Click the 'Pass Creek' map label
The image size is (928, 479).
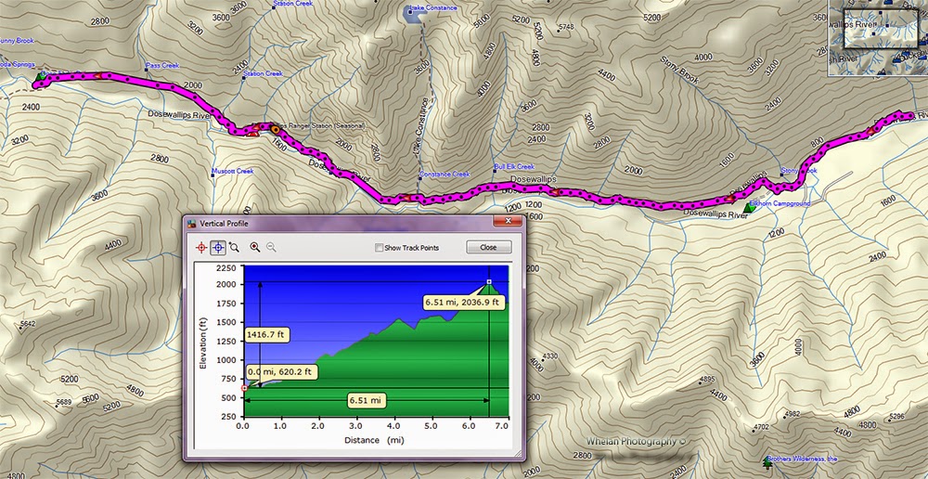(162, 65)
